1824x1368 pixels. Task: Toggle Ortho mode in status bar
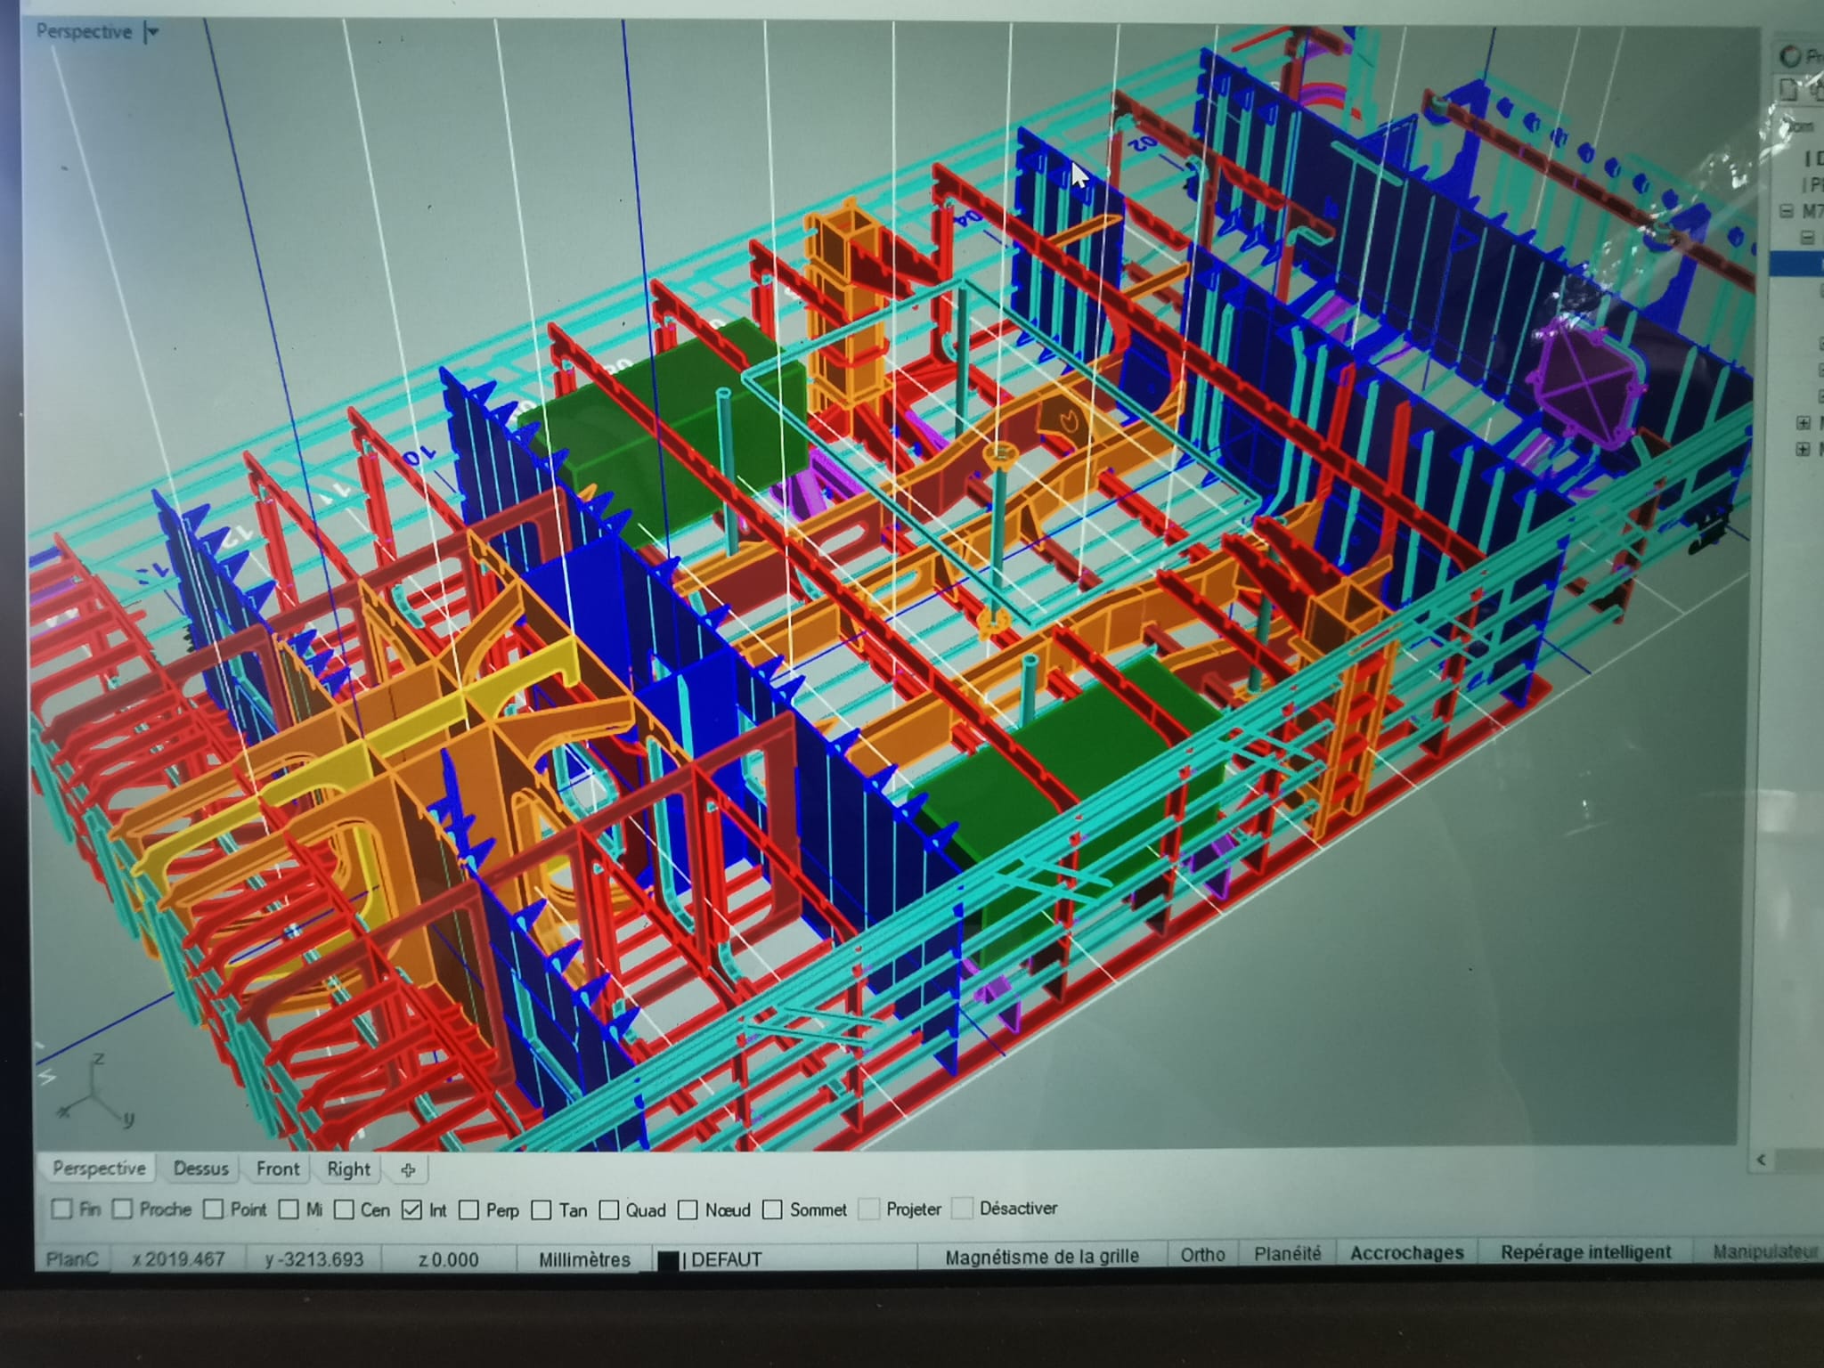[x=1202, y=1254]
